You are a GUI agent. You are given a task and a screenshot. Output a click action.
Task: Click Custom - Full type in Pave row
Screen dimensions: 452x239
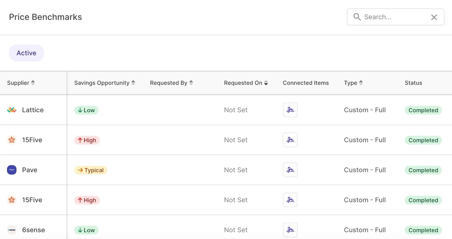coord(365,170)
